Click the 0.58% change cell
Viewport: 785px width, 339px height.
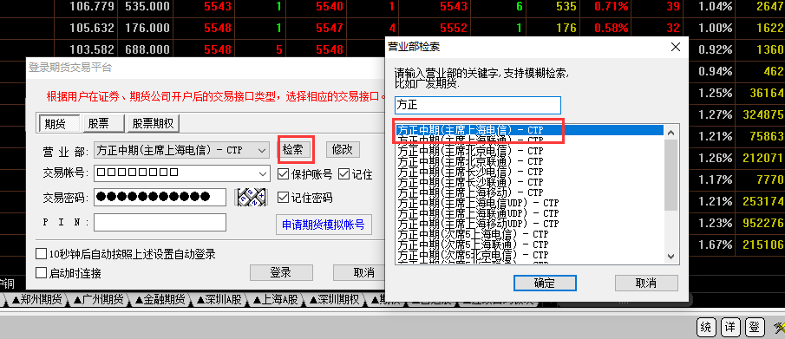[612, 28]
